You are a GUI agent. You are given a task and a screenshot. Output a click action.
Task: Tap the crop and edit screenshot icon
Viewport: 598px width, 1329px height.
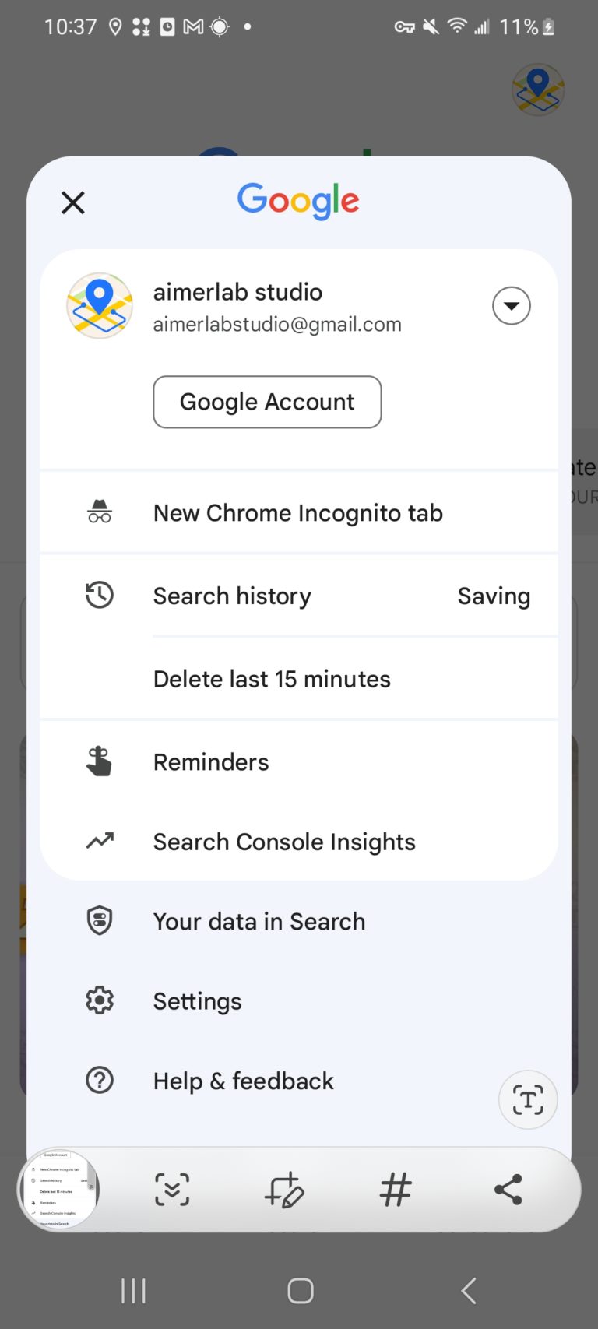[284, 1190]
